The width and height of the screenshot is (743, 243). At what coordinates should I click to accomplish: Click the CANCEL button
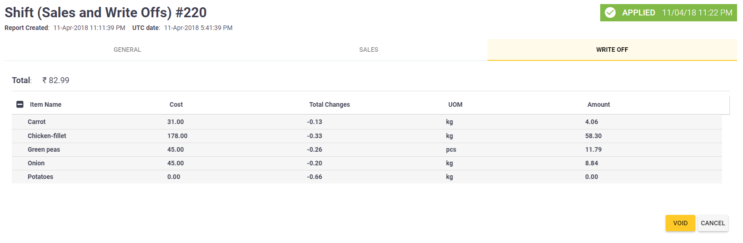click(713, 223)
